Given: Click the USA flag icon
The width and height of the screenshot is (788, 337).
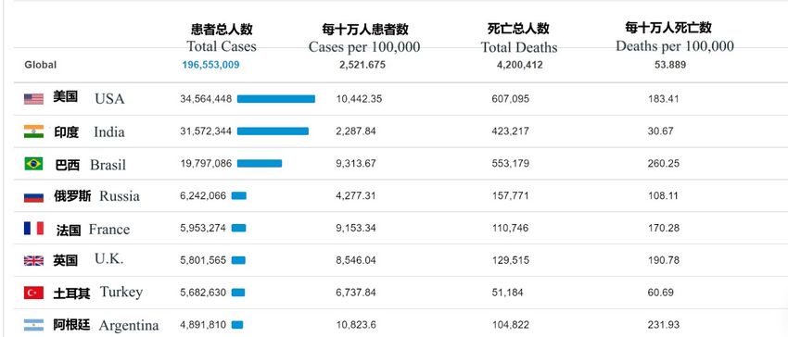Looking at the screenshot, I should [x=33, y=99].
